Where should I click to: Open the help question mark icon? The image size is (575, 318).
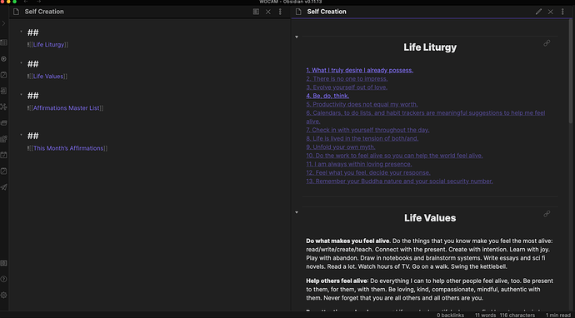click(x=3, y=279)
